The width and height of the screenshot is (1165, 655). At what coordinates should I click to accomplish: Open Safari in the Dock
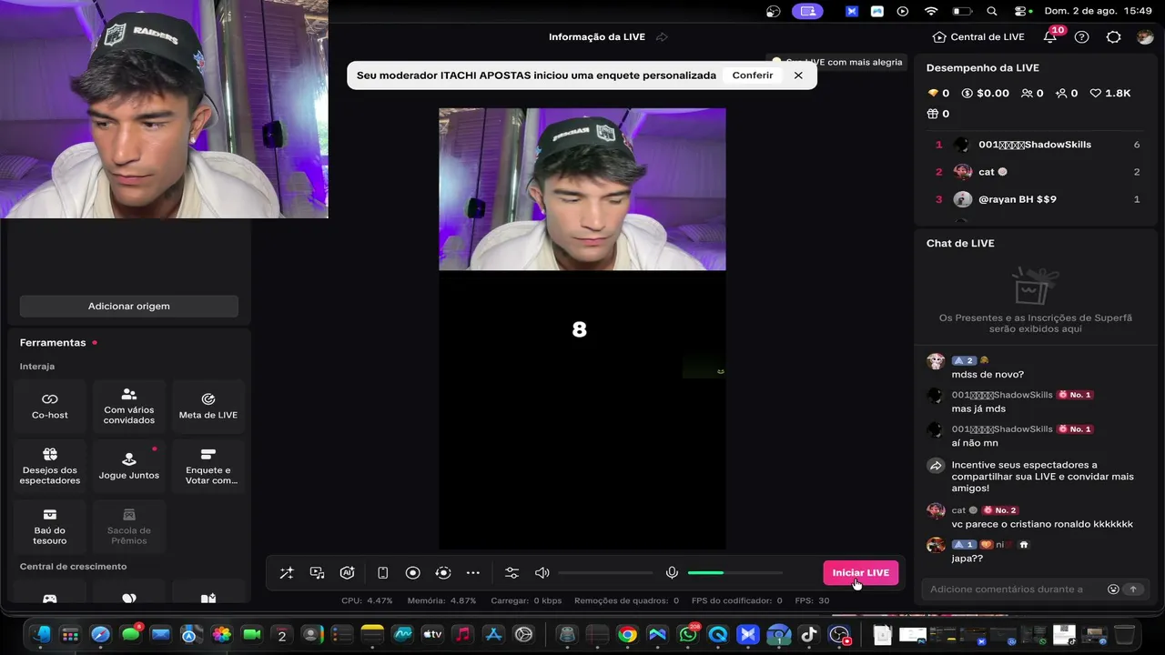pos(101,635)
